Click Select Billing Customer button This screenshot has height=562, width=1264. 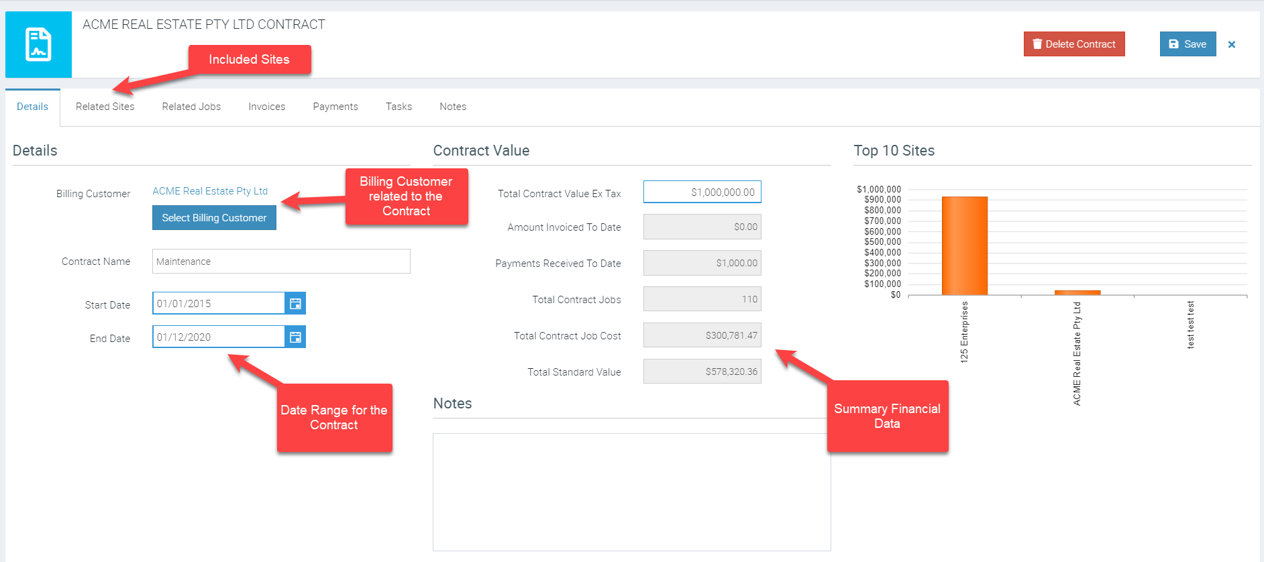[214, 218]
